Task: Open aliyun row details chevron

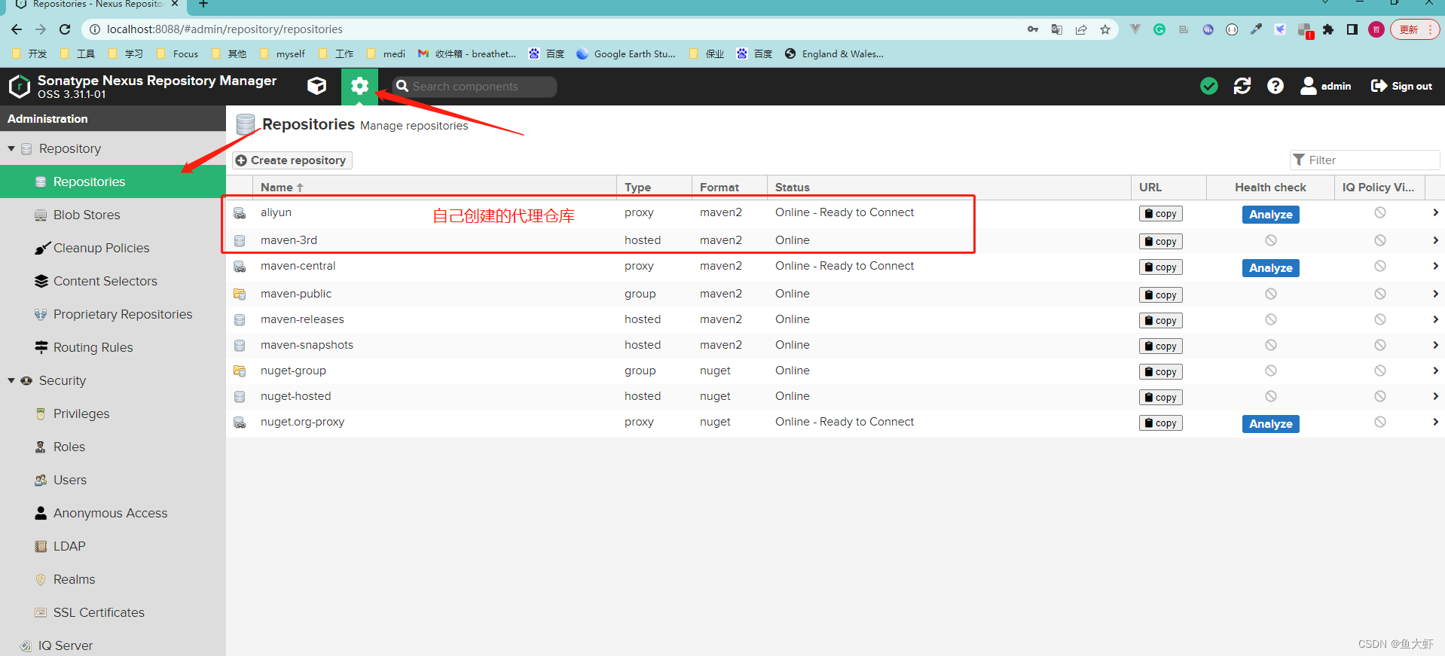Action: tap(1435, 213)
